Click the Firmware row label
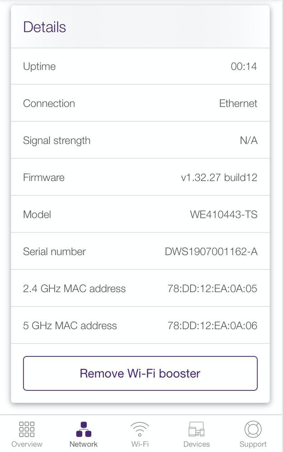This screenshot has height=452, width=283. 44,178
